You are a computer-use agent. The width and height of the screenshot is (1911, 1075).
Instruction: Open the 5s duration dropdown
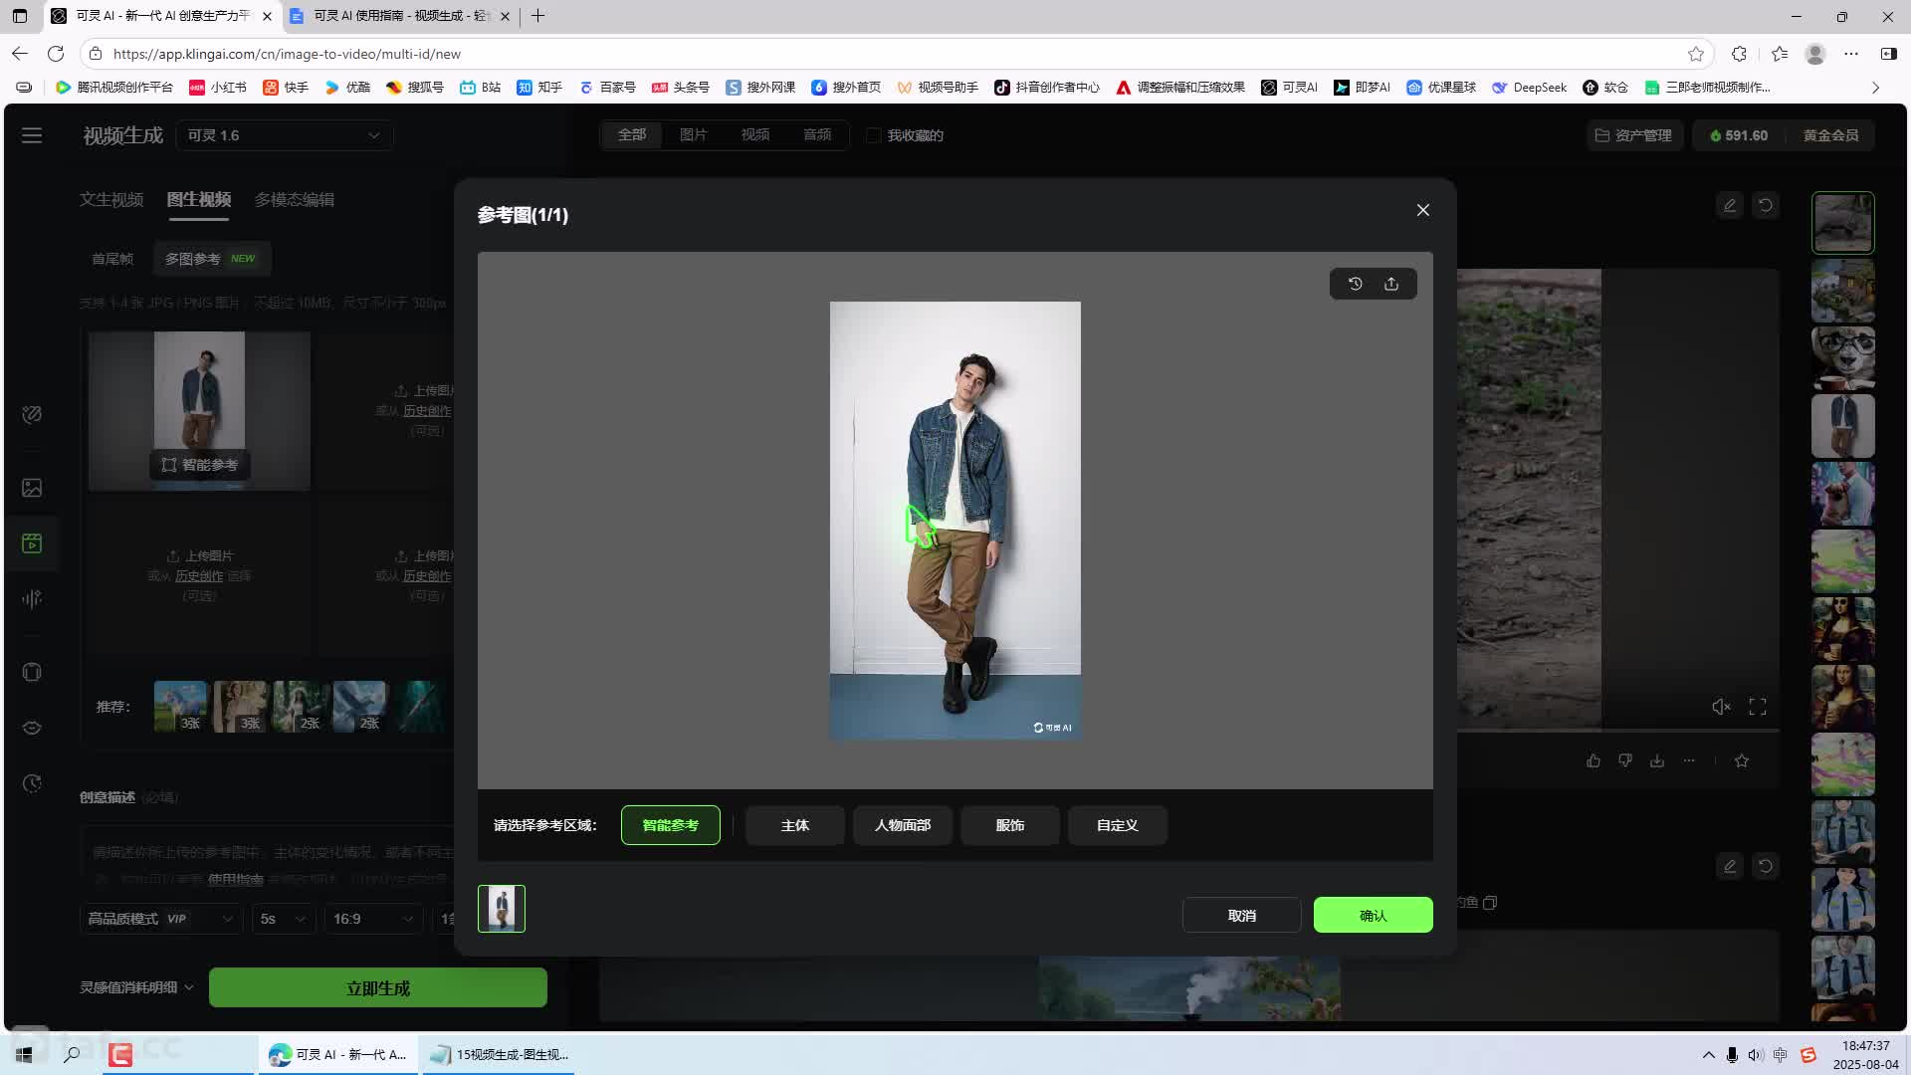pyautogui.click(x=283, y=919)
